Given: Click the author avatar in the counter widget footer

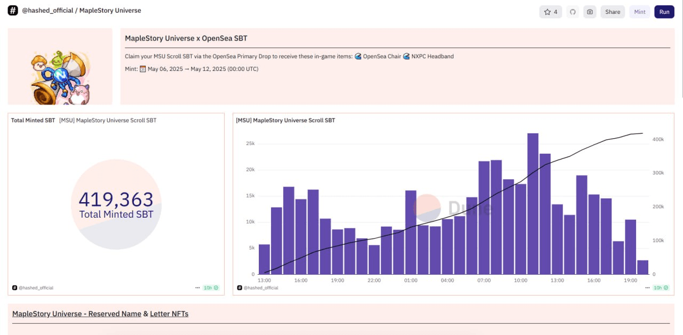Looking at the screenshot, I should 14,288.
